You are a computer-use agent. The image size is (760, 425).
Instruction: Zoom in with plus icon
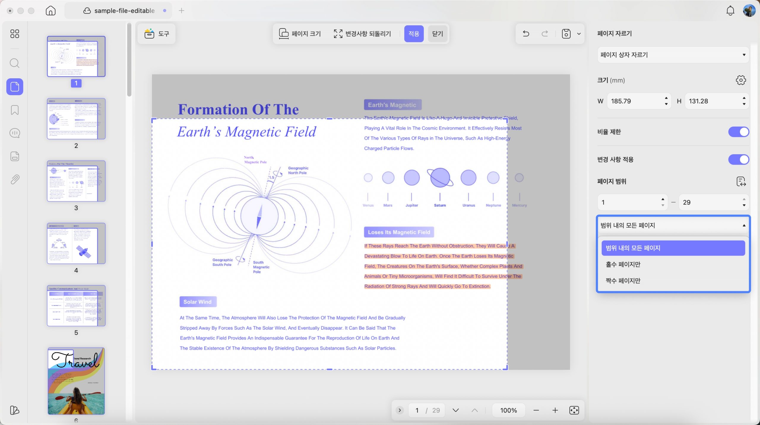555,410
